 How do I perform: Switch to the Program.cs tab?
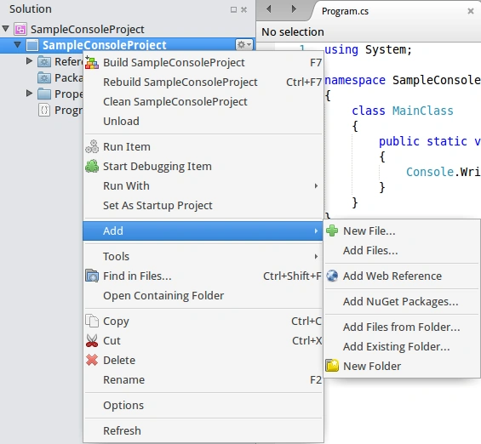click(x=345, y=11)
